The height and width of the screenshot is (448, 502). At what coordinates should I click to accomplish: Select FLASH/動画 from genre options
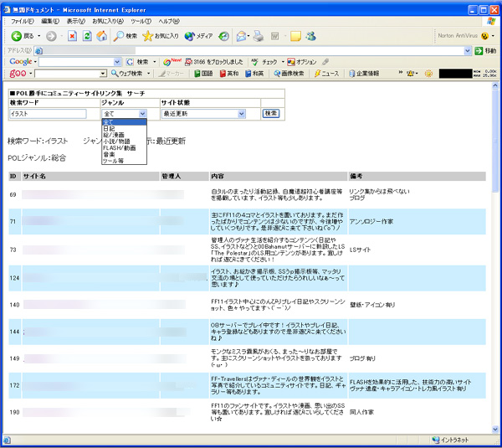[118, 147]
